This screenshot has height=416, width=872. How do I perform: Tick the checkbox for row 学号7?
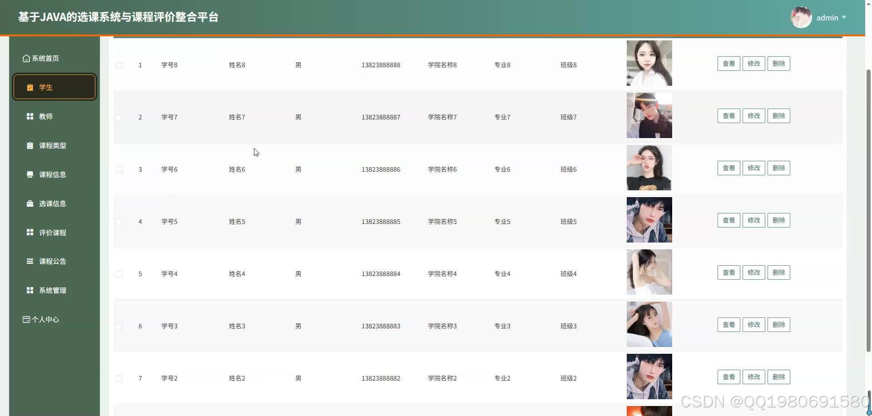click(x=119, y=118)
